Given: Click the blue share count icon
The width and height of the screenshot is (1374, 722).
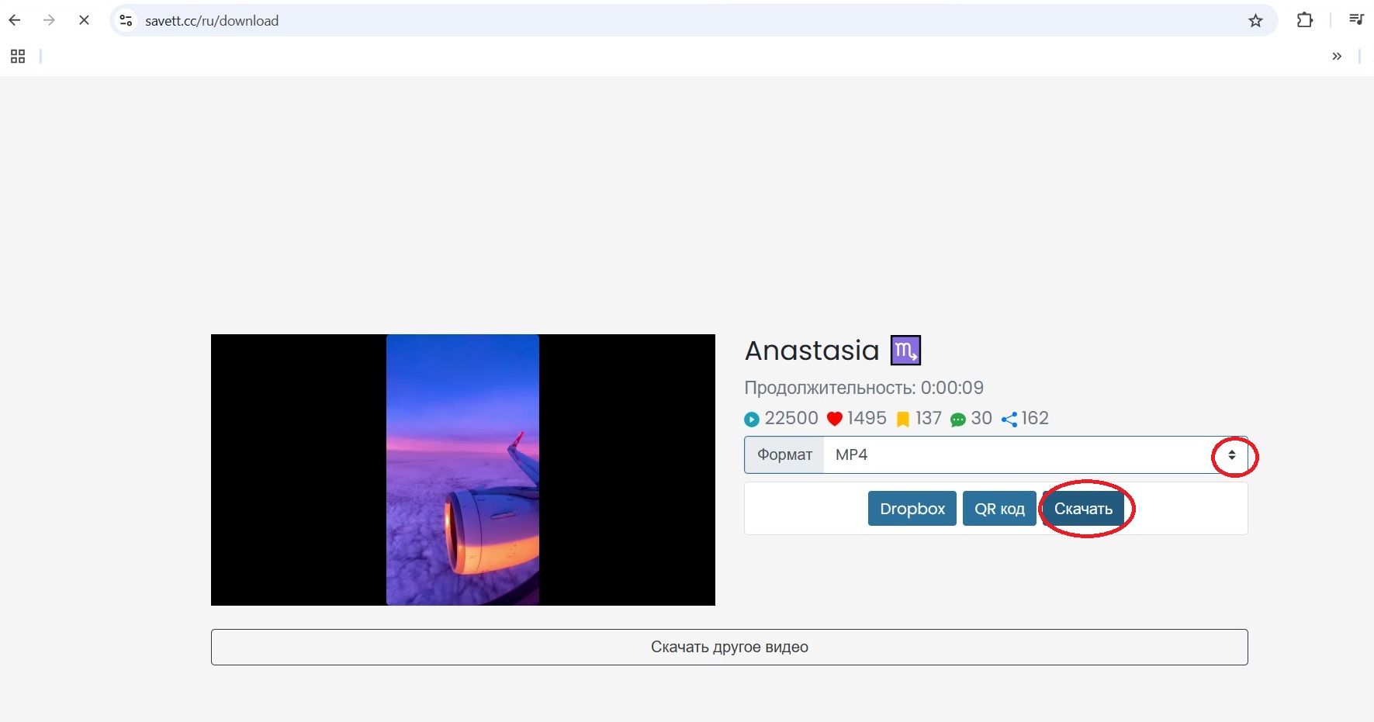Looking at the screenshot, I should click(1009, 420).
